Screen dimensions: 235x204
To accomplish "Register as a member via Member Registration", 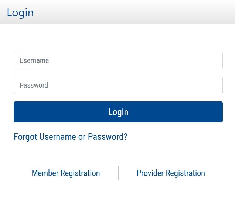I will coord(66,173).
